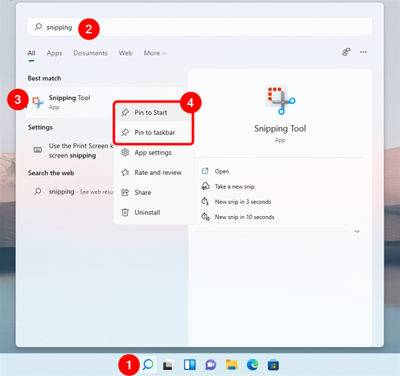Switch to the Documents search tab
400x376 pixels.
coord(90,53)
